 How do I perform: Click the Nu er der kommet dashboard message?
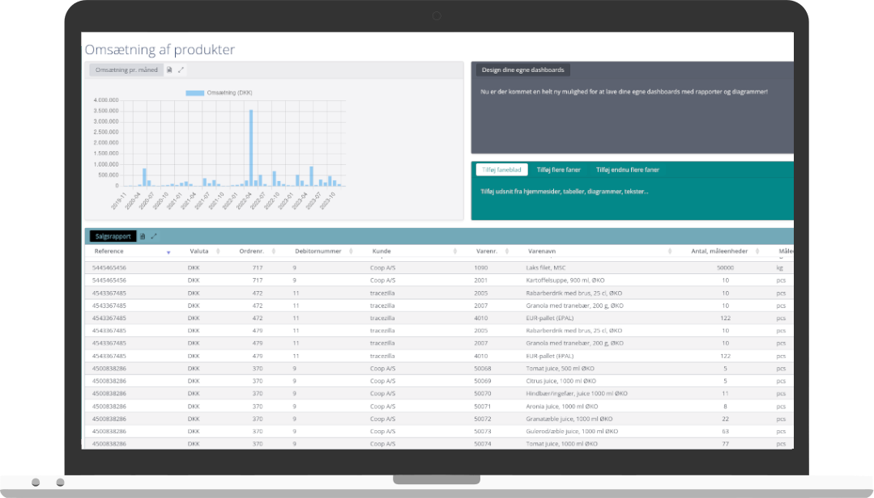tap(624, 92)
